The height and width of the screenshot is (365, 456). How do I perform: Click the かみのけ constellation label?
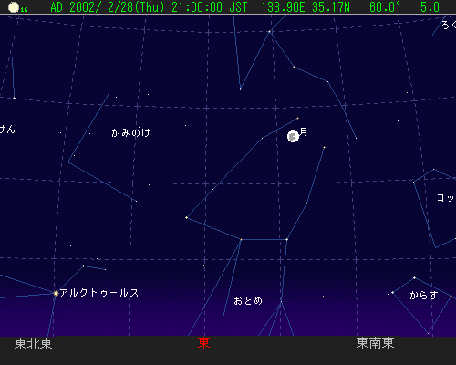(x=130, y=132)
